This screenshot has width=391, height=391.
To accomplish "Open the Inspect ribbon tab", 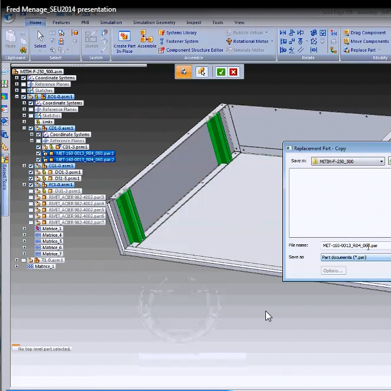I will click(194, 22).
